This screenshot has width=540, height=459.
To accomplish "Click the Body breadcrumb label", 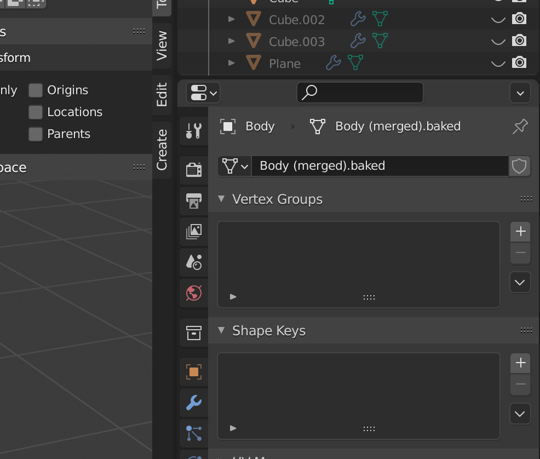I will 260,127.
